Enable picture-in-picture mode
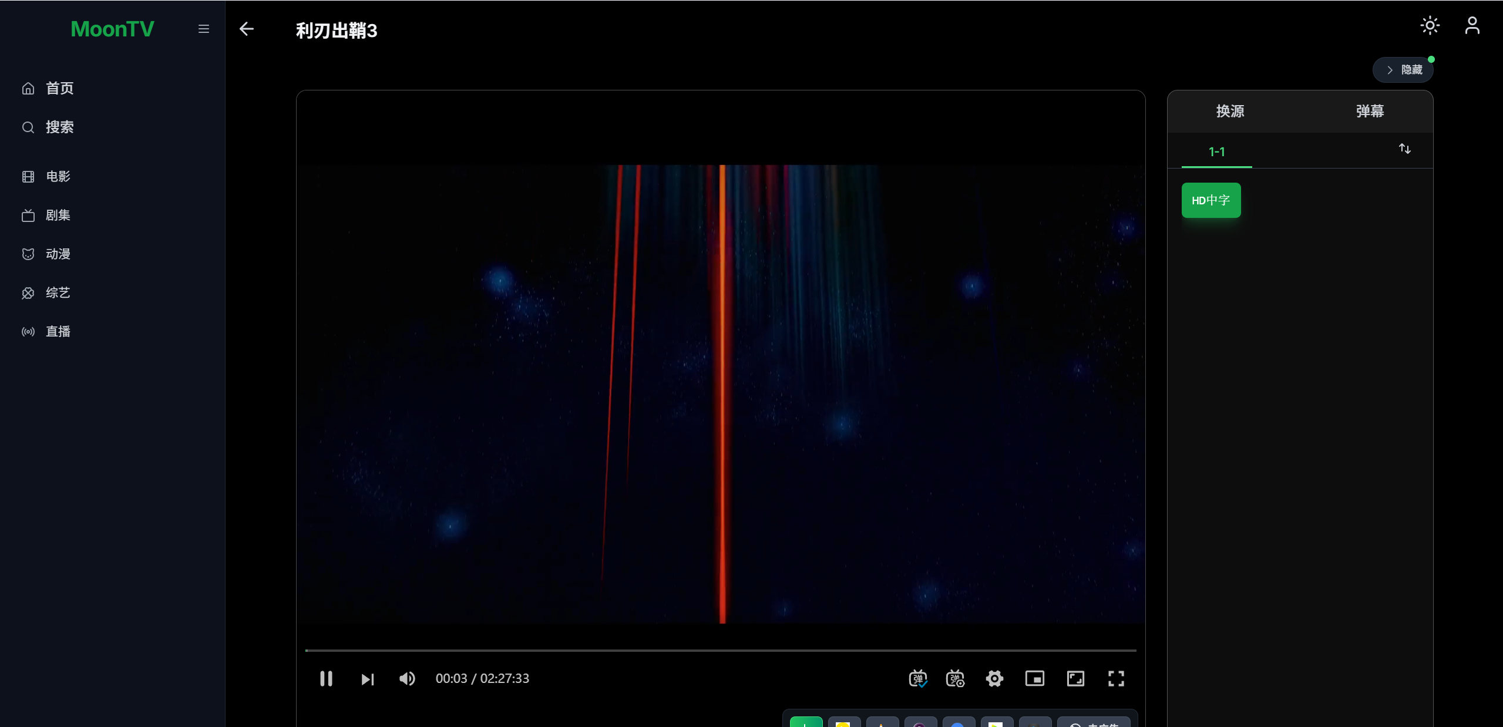This screenshot has width=1503, height=727. click(1034, 679)
